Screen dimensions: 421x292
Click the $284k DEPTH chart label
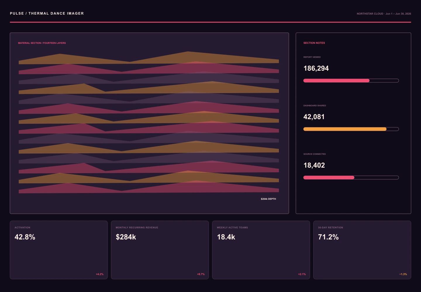[268, 199]
